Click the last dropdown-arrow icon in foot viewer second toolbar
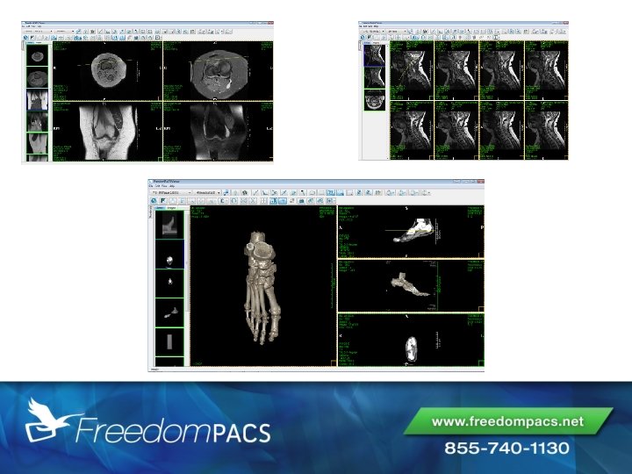This screenshot has width=632, height=474. [331, 200]
